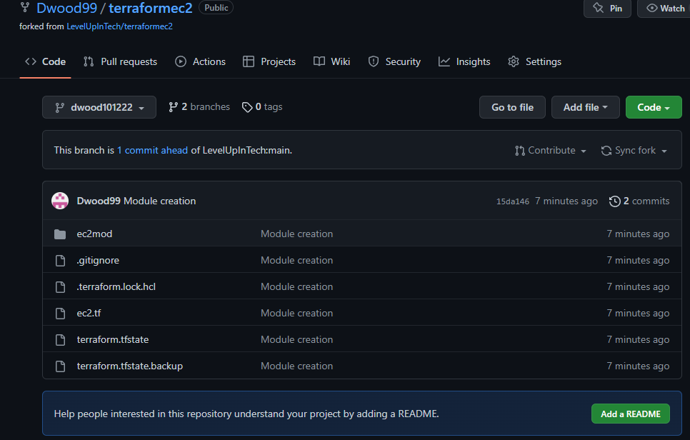Click the Settings gear icon

pos(514,61)
